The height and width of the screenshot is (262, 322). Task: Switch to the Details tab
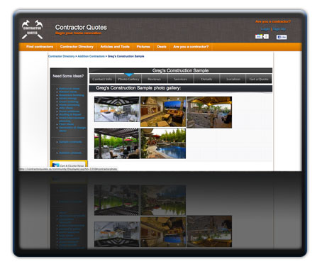point(206,79)
